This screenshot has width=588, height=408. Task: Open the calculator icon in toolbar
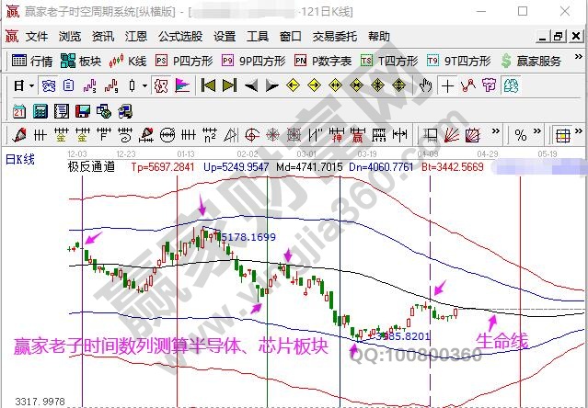[x=40, y=110]
